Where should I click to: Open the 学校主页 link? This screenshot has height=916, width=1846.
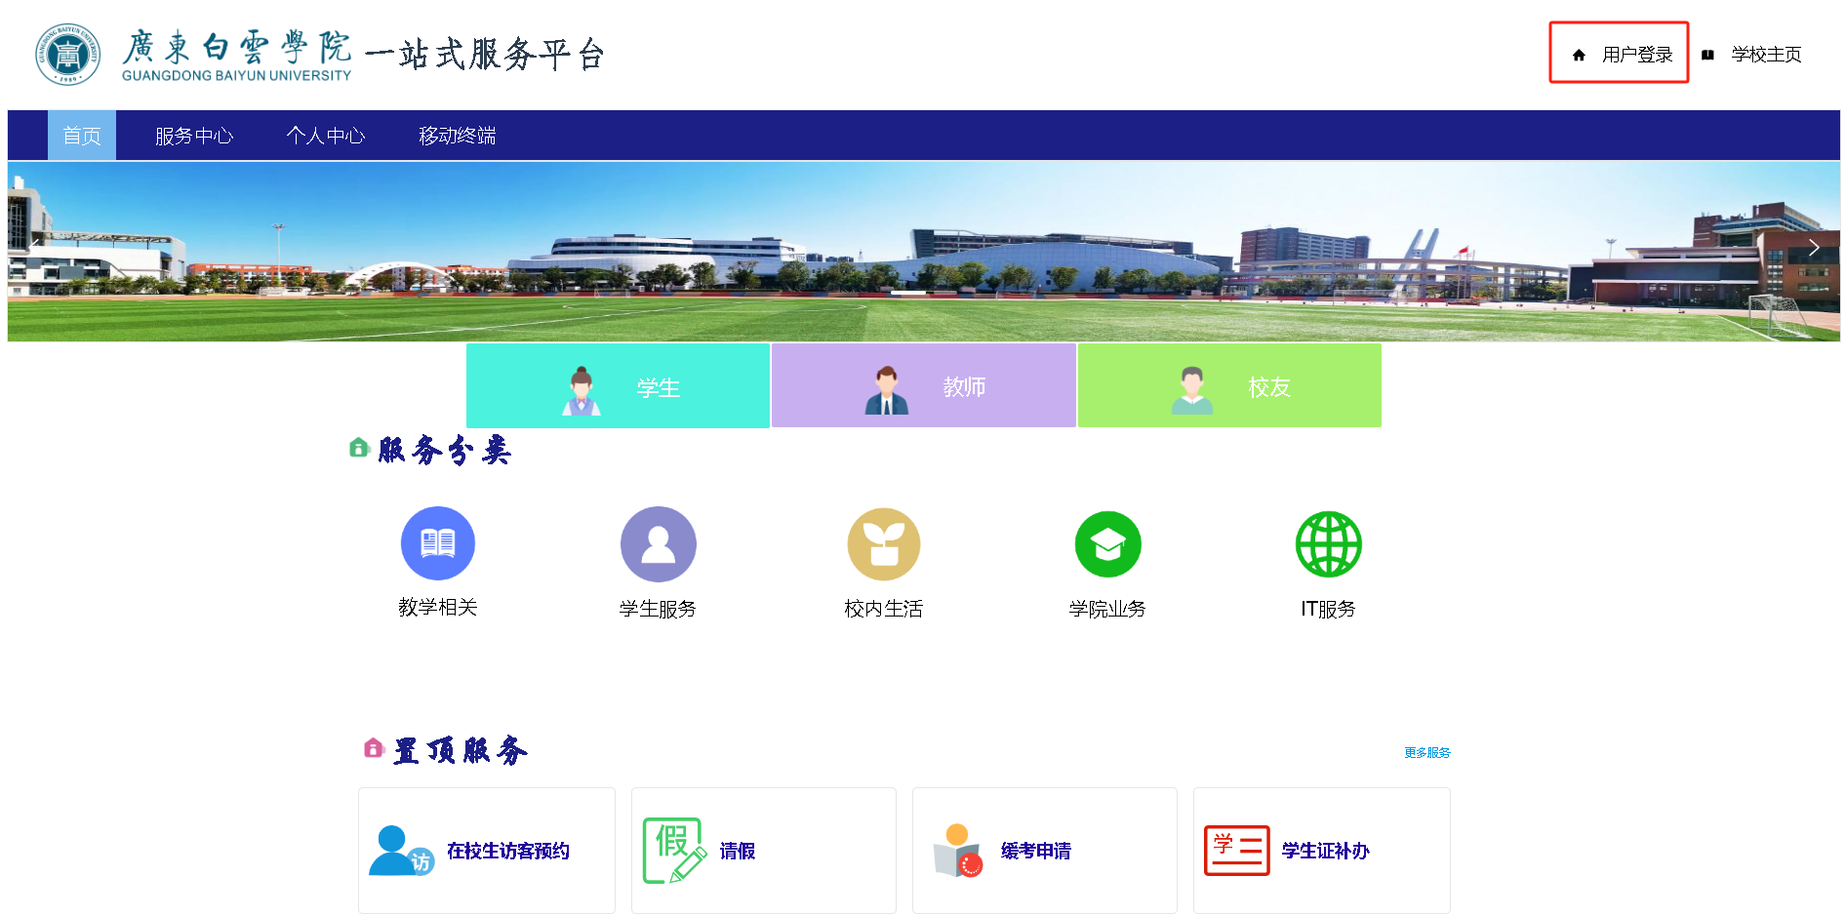pos(1765,55)
